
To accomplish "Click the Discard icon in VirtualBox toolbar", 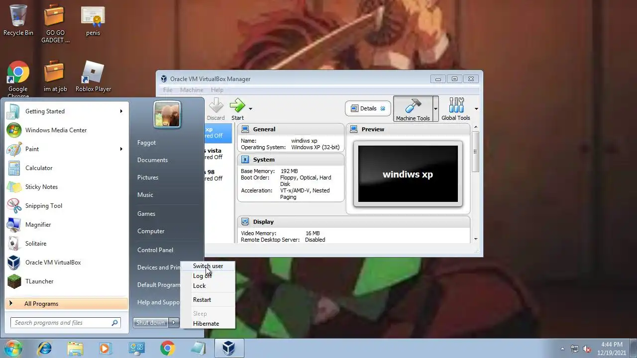I will (216, 105).
